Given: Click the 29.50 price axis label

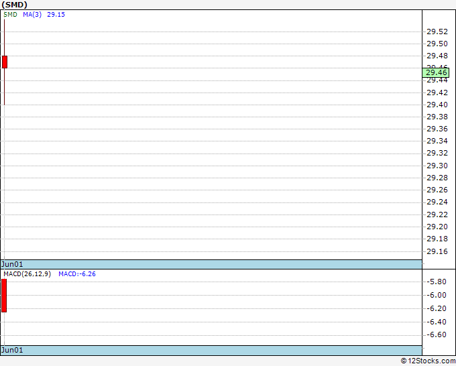Looking at the screenshot, I should [x=437, y=44].
